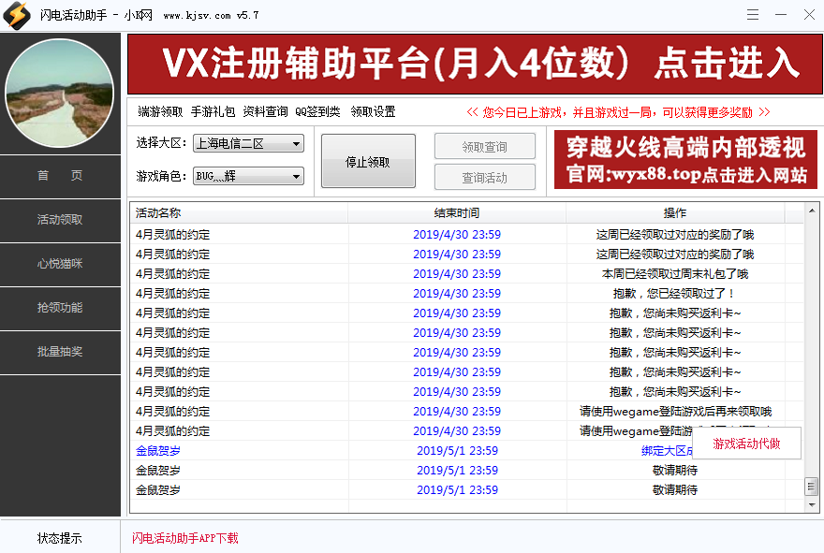Select 批量抽奖 in the sidebar
Viewport: 824px width, 553px height.
tap(60, 353)
